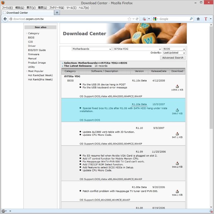214x214 pixels.
Task: Open the dropdown arrow beside the T icon
Action: click(210, 19)
